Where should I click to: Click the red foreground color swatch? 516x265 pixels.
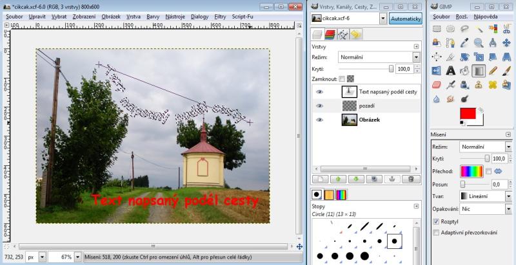[x=468, y=113]
